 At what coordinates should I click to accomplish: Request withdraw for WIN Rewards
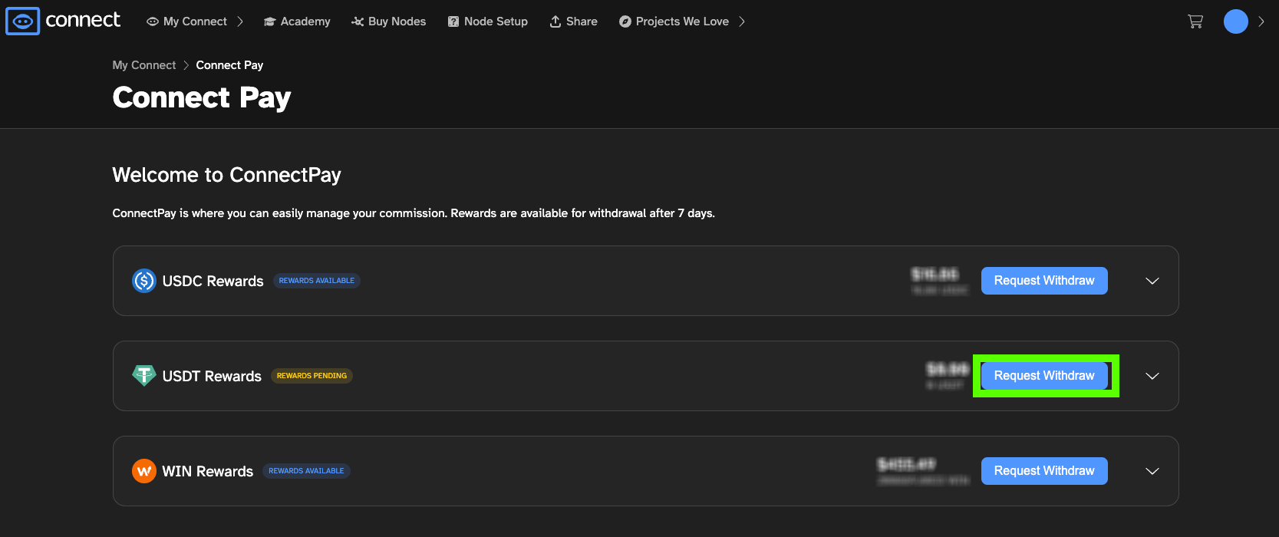click(x=1044, y=471)
